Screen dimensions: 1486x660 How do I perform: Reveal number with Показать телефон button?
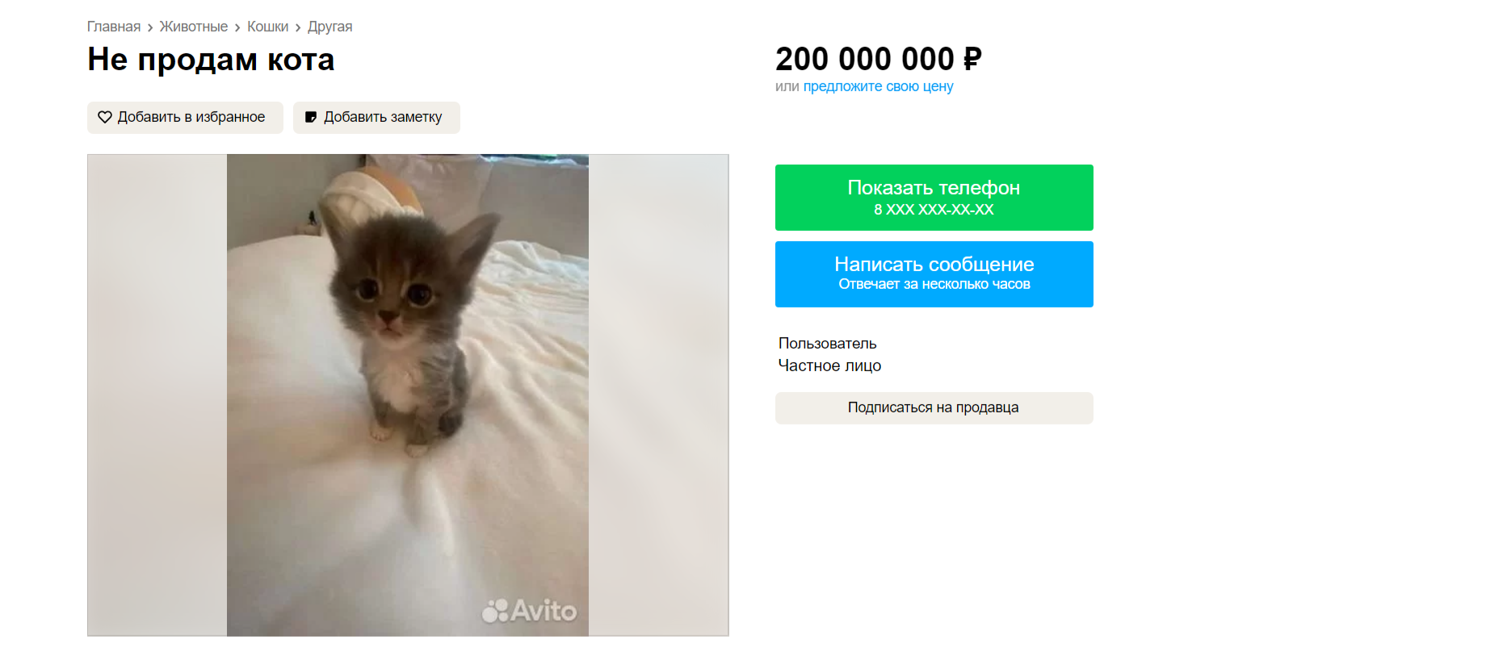[x=934, y=198]
